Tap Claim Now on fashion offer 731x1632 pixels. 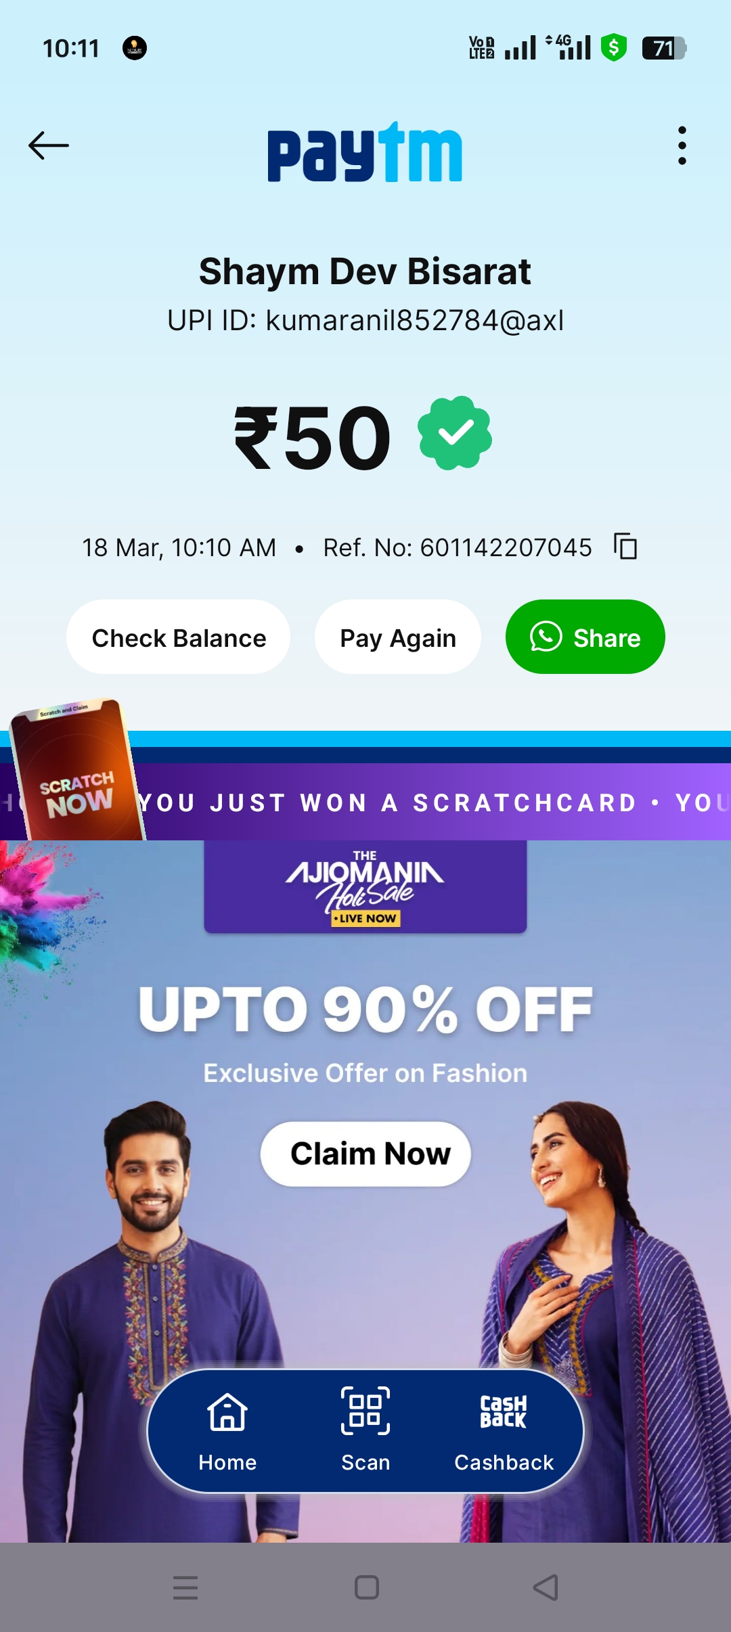point(365,1154)
